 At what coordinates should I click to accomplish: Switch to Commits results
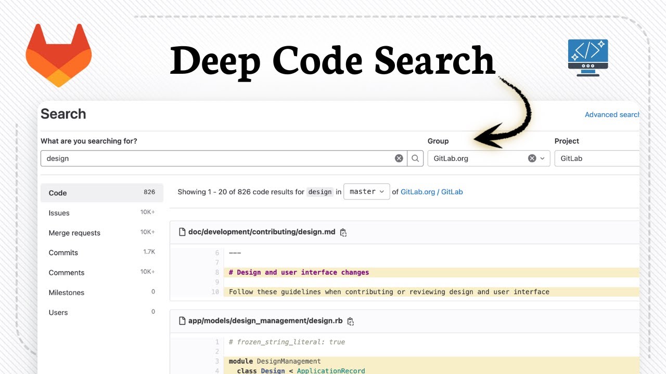(102, 252)
